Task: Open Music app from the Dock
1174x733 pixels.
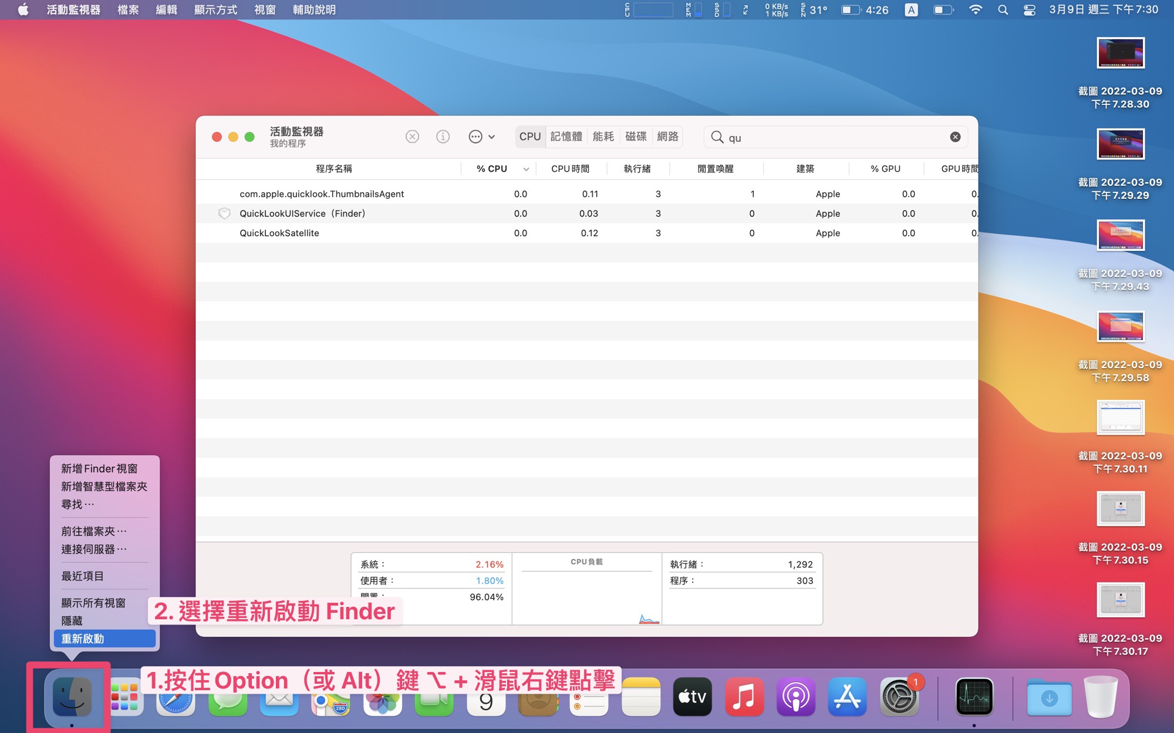Action: point(744,697)
